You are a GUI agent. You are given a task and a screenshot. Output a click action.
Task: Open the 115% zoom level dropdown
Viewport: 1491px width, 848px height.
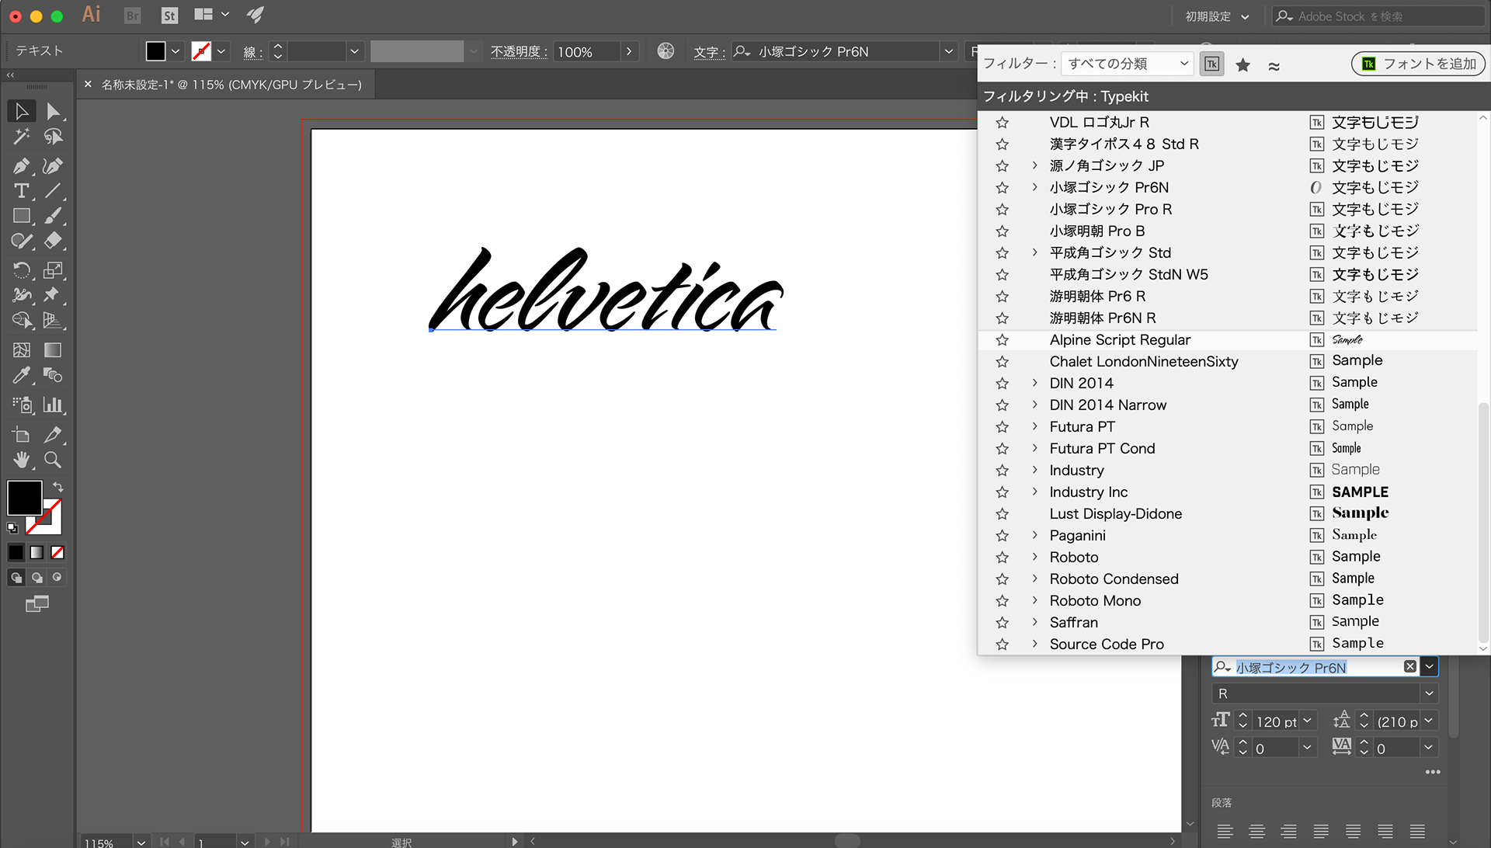pos(141,842)
